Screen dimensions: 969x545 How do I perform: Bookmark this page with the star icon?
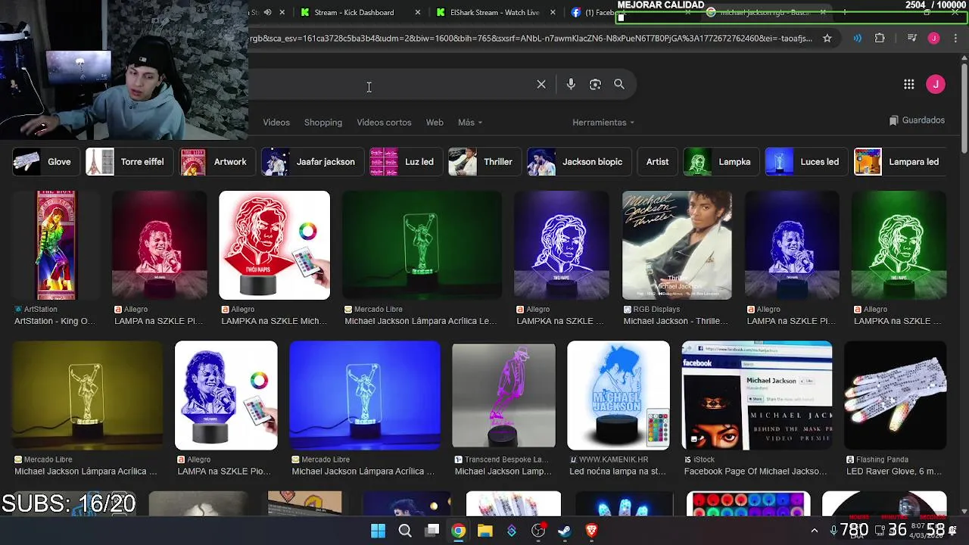[x=827, y=38]
